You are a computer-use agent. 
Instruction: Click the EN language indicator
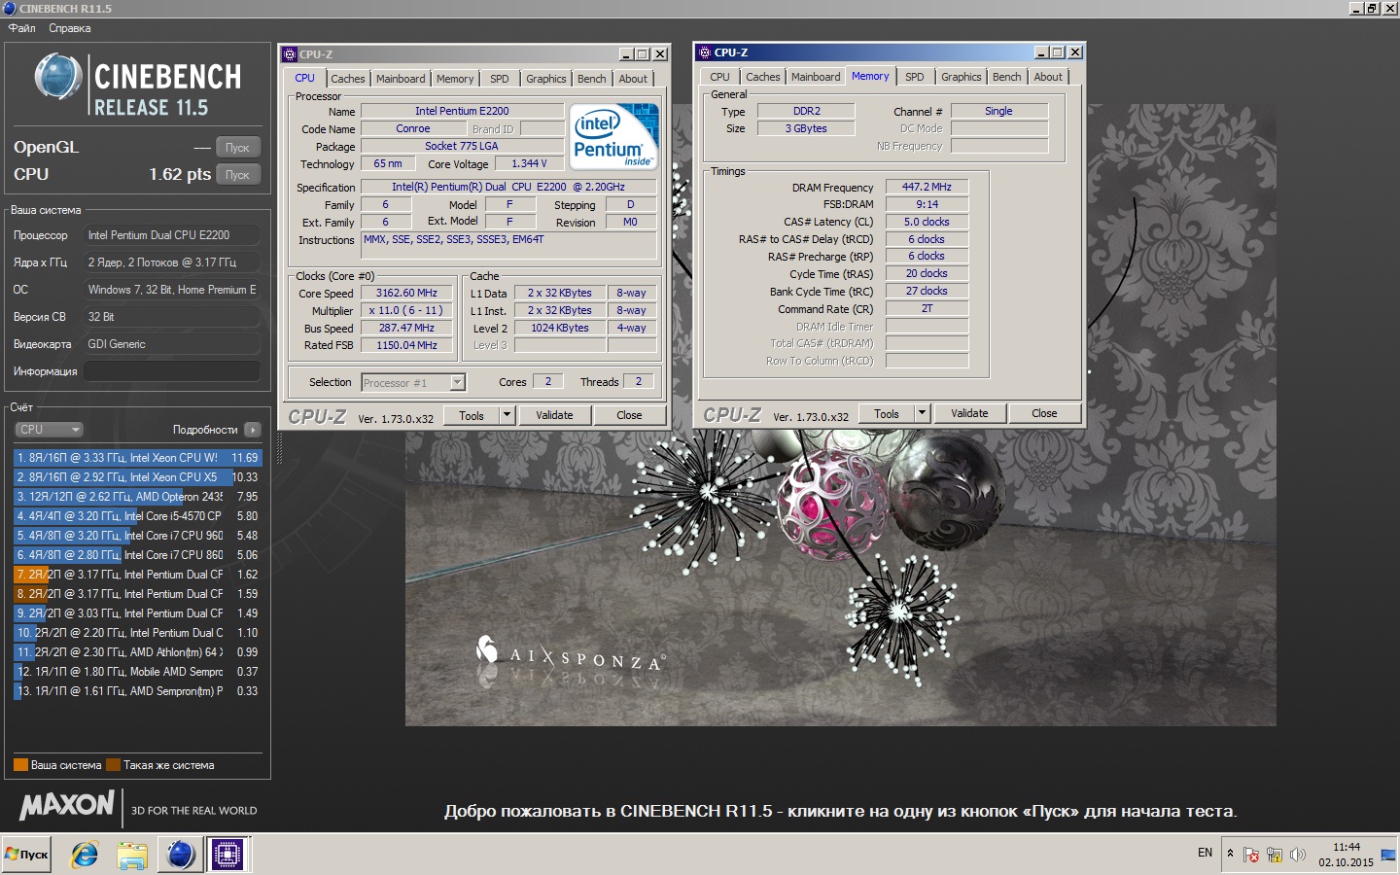pos(1205,853)
